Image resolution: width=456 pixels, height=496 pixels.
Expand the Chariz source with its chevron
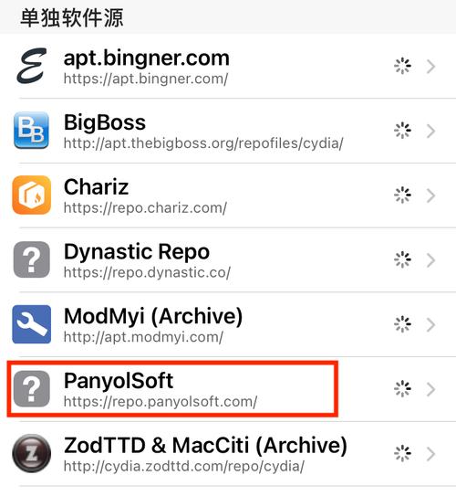click(431, 195)
